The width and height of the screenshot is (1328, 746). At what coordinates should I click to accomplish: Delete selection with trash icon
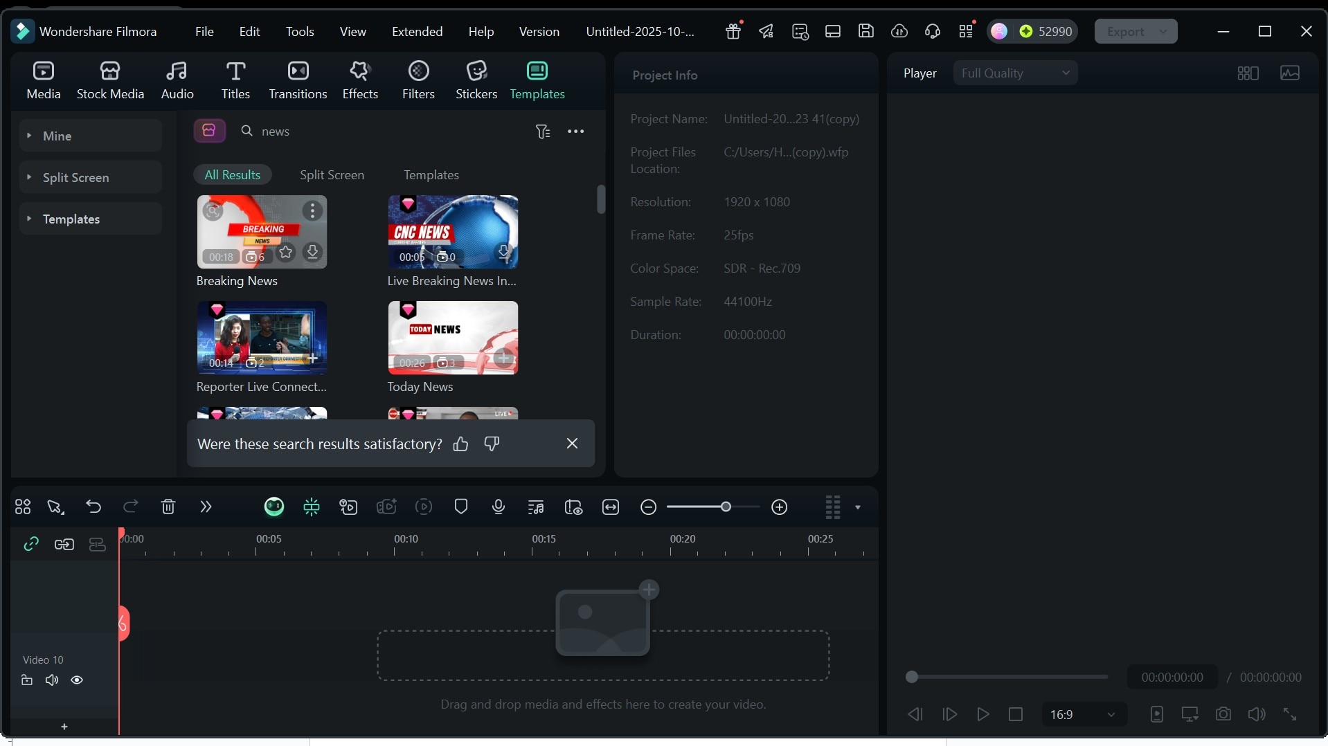click(x=168, y=507)
